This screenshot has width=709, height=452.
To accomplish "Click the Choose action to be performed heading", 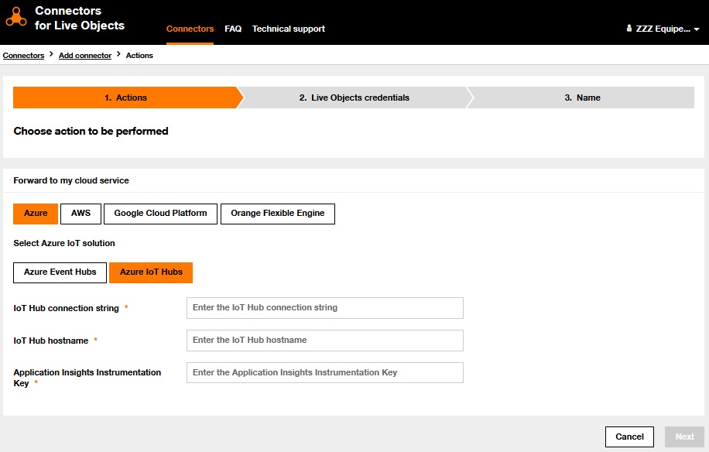I will (x=91, y=131).
